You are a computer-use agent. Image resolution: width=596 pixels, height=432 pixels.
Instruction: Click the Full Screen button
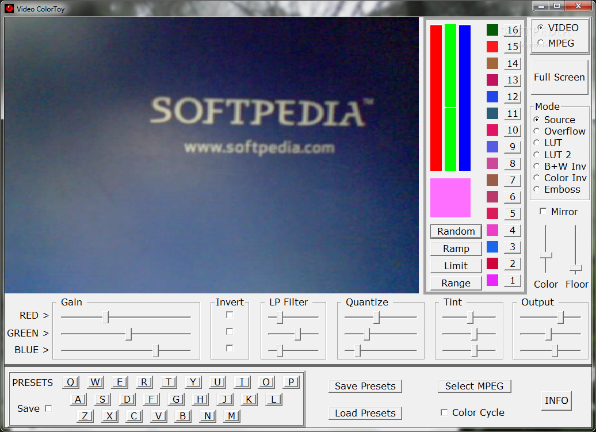[559, 77]
